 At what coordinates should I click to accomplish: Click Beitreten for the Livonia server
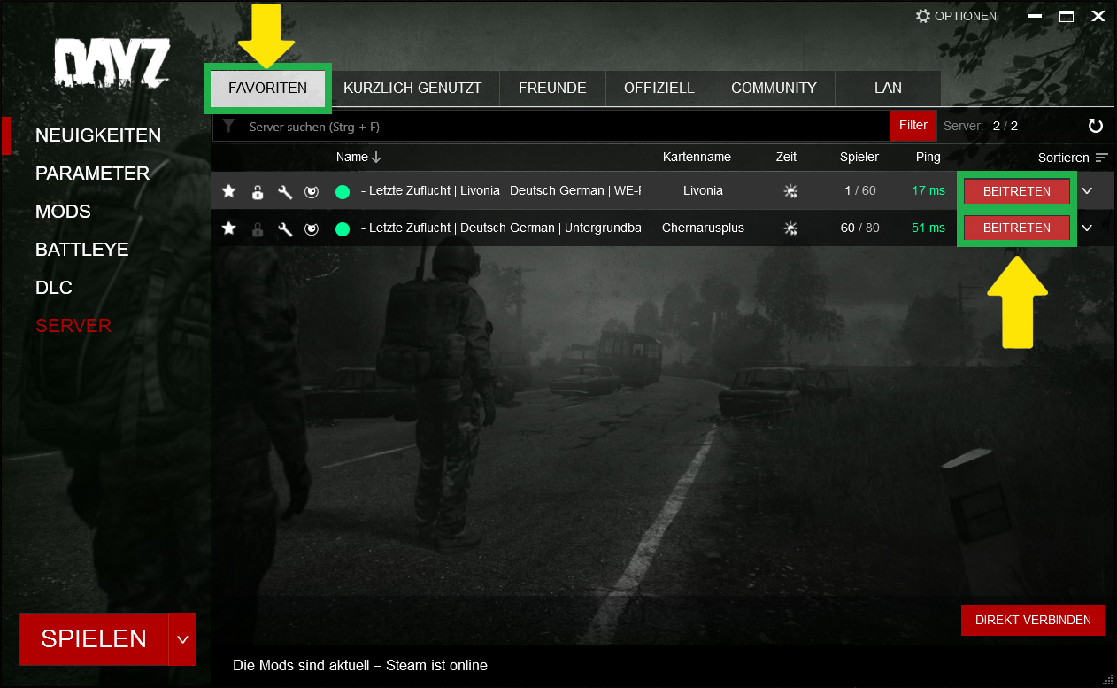[x=1017, y=191]
